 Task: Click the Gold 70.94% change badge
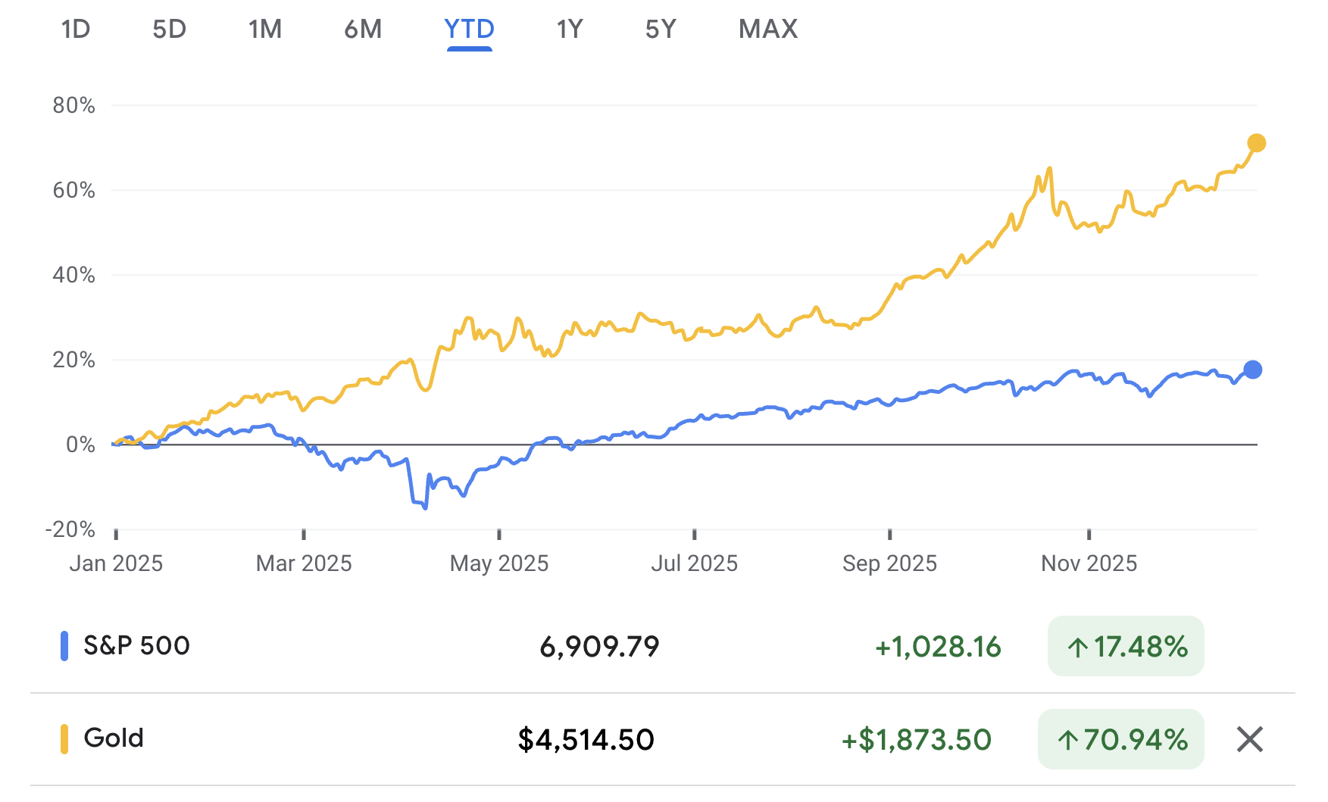click(1120, 739)
